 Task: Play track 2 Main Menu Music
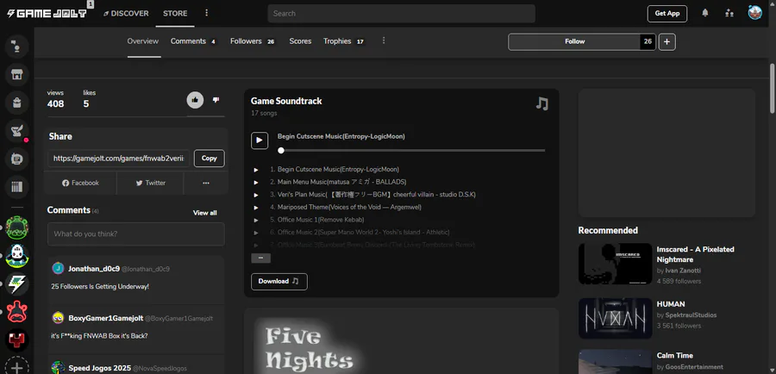pyautogui.click(x=256, y=182)
